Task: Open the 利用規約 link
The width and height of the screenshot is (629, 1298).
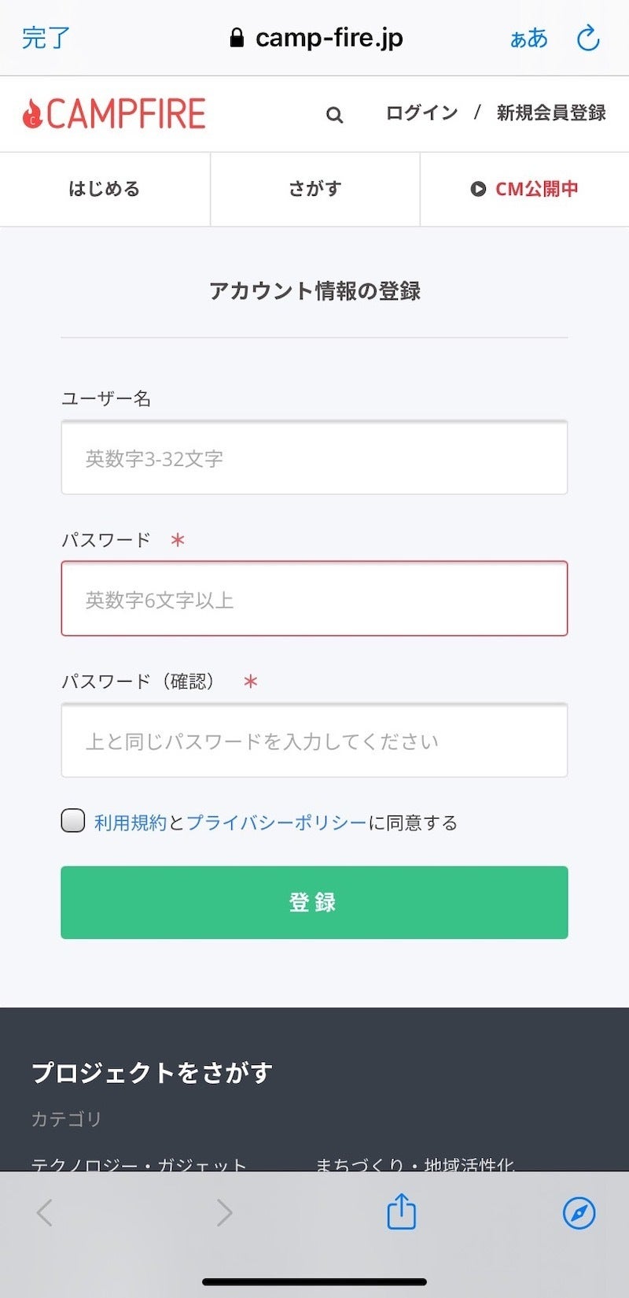Action: coord(131,823)
